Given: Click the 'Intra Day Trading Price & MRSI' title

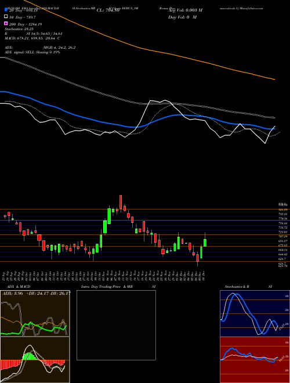Looking at the screenshot, I should point(118,287).
